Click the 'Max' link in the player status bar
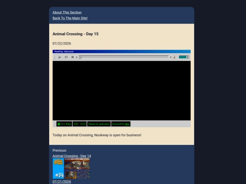246x184 pixels. pos(127,124)
